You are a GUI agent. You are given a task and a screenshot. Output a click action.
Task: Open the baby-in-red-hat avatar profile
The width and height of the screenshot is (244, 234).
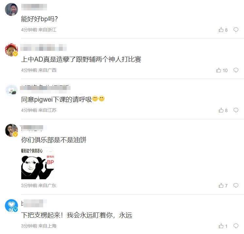point(11,50)
